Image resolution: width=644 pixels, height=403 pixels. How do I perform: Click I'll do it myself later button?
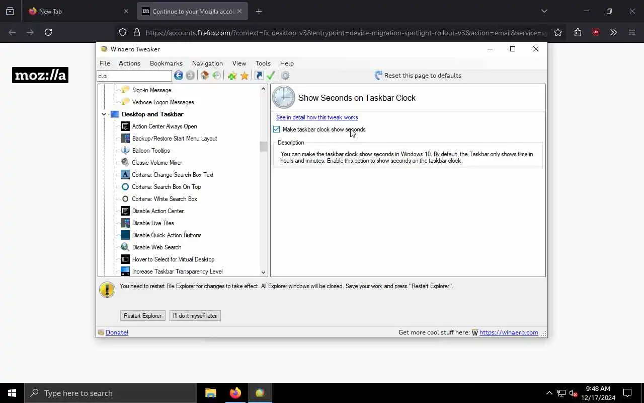(195, 316)
